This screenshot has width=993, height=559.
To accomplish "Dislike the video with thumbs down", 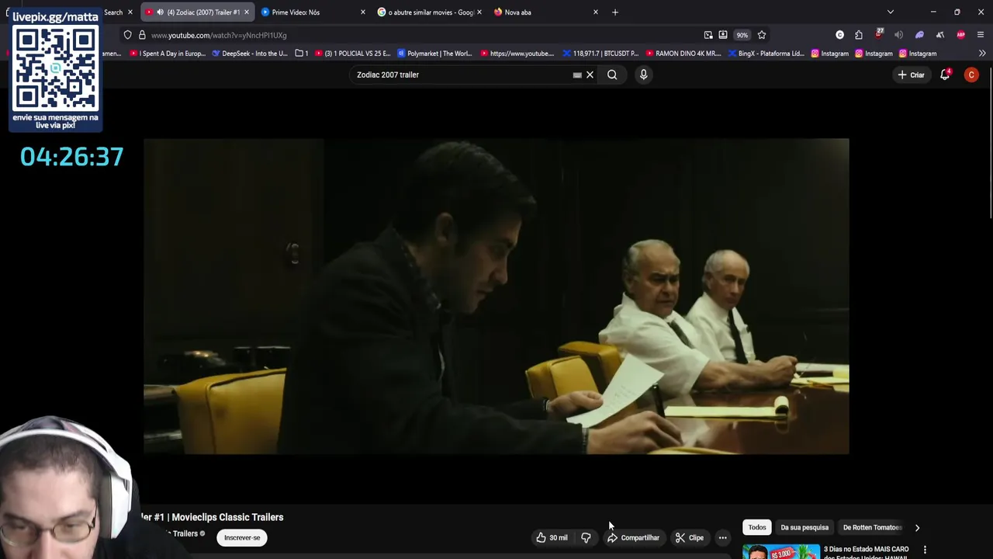I will click(x=586, y=537).
